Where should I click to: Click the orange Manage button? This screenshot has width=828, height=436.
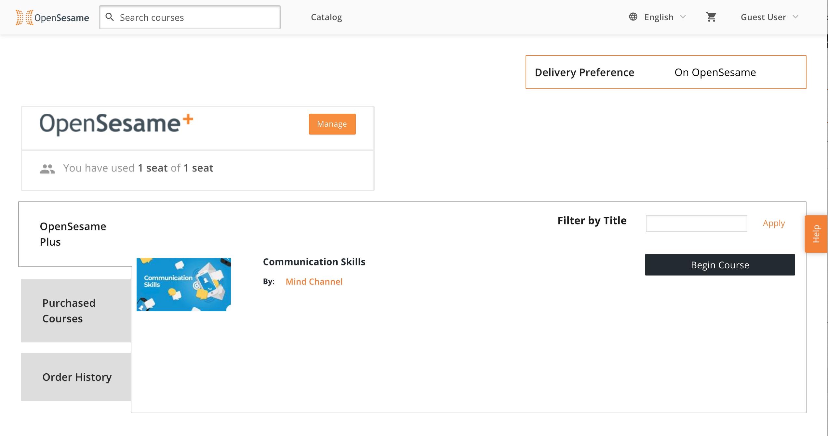tap(332, 124)
